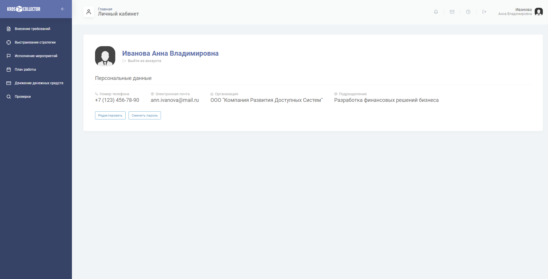
Task: Click the Организация label
Action: (x=226, y=94)
